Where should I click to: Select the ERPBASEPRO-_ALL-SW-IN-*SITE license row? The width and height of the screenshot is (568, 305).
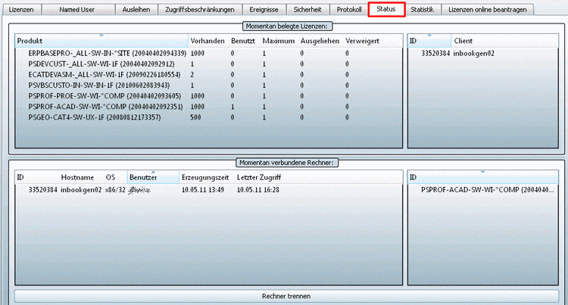tap(209, 53)
